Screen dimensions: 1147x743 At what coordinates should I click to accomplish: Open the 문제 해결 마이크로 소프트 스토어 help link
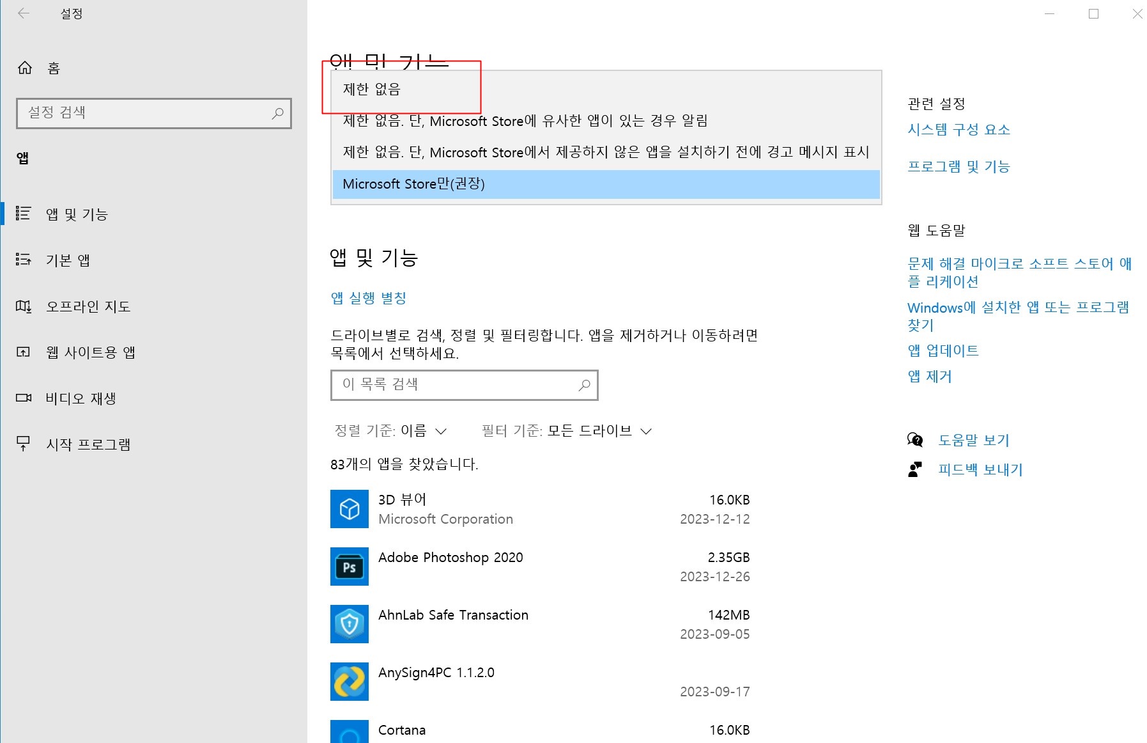[x=1019, y=272]
